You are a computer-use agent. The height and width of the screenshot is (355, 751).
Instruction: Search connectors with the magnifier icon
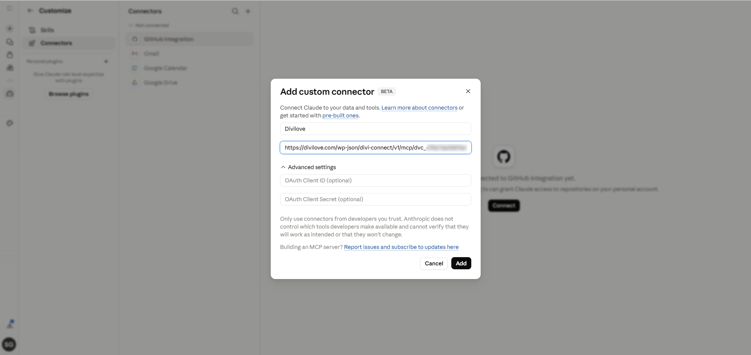coord(235,11)
